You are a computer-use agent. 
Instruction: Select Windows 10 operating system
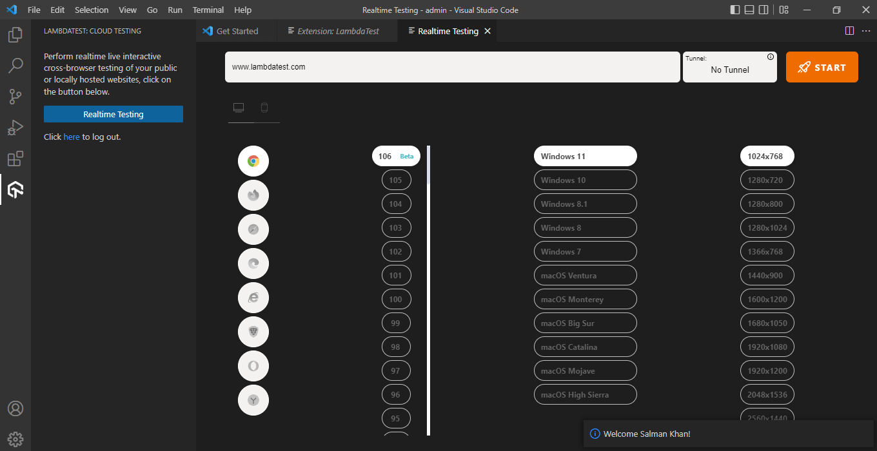[585, 180]
